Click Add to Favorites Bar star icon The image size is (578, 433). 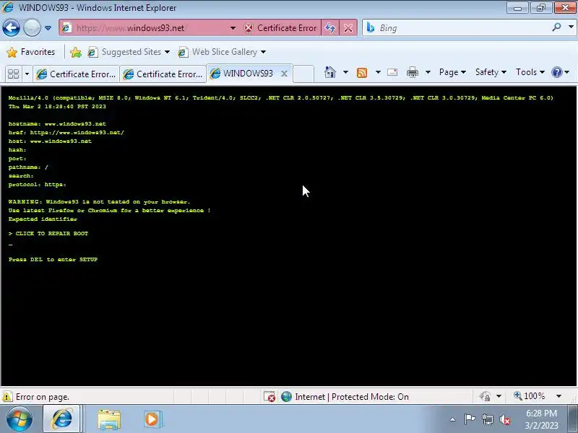76,52
